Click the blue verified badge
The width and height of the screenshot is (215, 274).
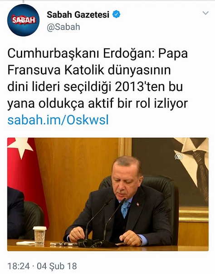point(116,15)
